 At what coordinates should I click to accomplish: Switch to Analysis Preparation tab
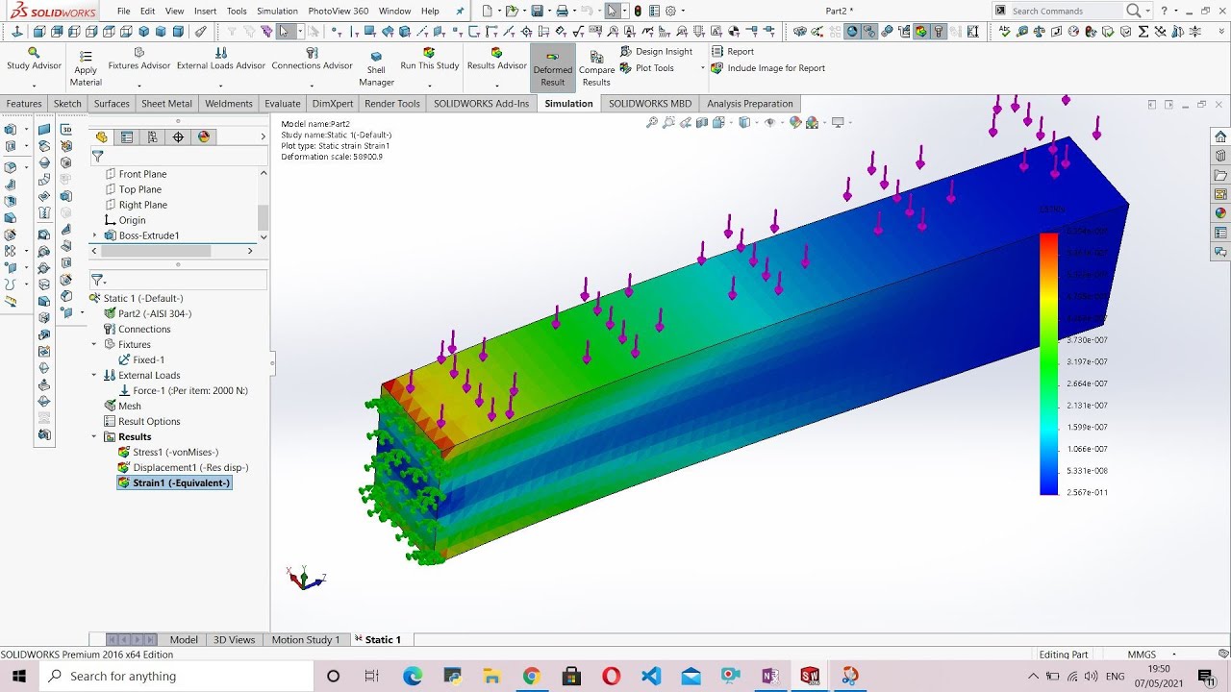coord(750,104)
